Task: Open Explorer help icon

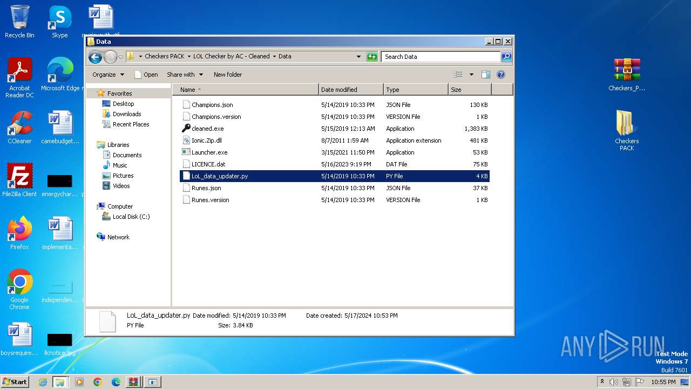Action: tap(501, 75)
